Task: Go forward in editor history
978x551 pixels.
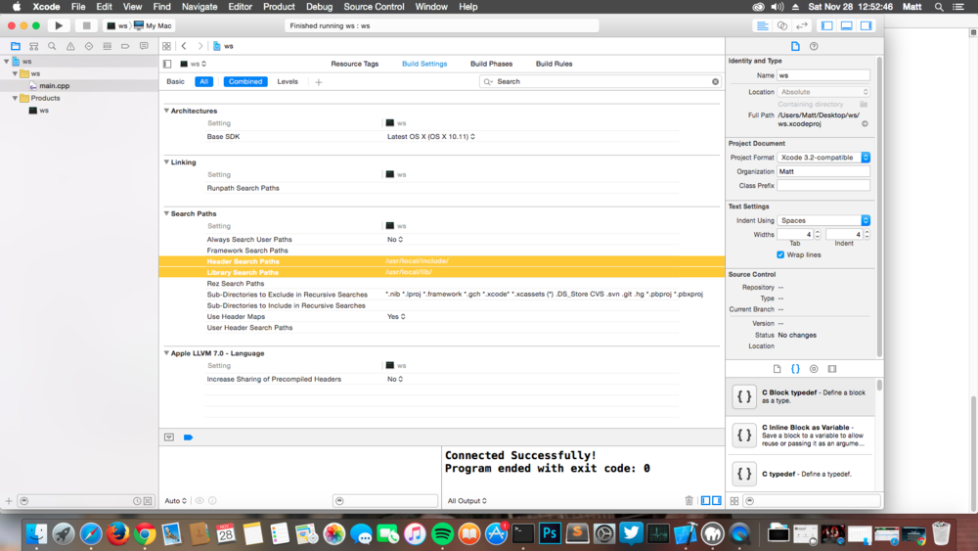Action: click(x=200, y=46)
